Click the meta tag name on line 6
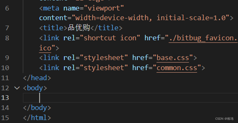This screenshot has width=238, height=123. tap(51, 8)
